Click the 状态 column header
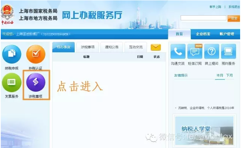The height and width of the screenshot is (148, 242). [157, 57]
